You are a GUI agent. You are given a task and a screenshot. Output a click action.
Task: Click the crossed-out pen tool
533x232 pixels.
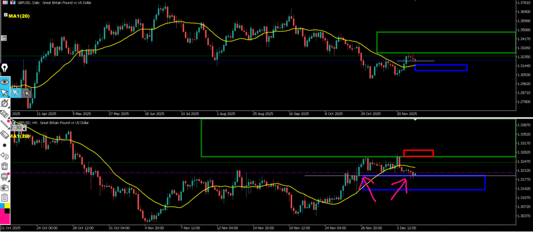pos(5,103)
